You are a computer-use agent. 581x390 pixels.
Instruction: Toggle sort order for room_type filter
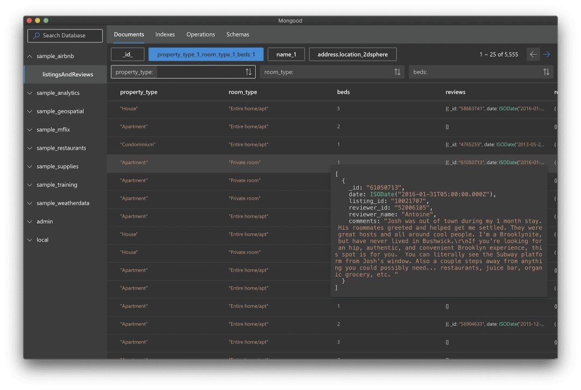coord(397,72)
